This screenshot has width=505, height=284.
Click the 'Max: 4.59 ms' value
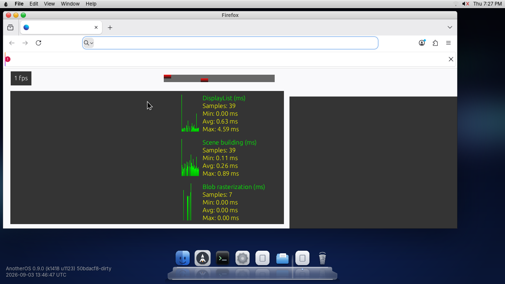[221, 129]
